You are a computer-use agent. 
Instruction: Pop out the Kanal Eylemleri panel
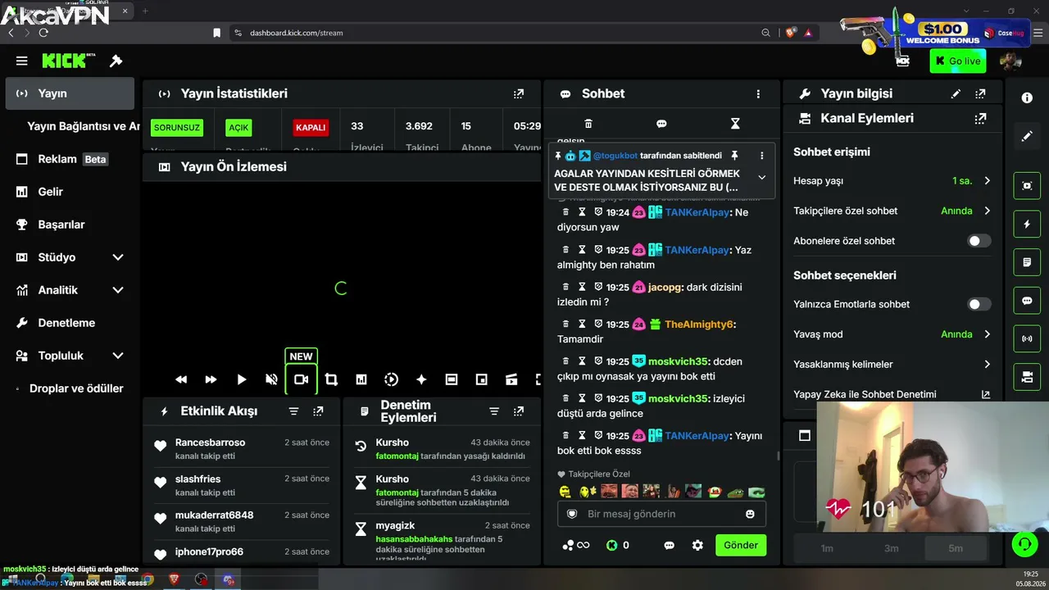tap(980, 119)
